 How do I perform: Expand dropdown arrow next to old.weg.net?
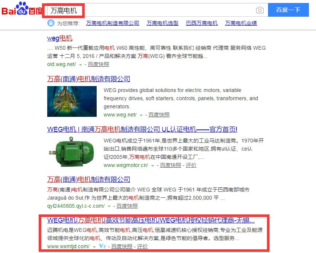pos(81,65)
